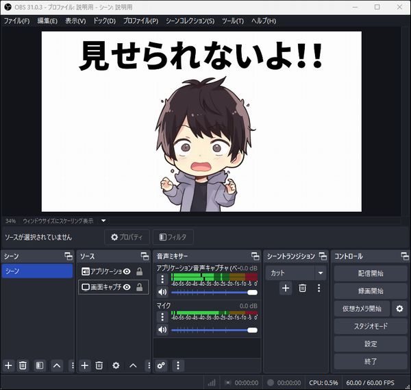This screenshot has width=411, height=390.
Task: Undock the シーン panel with the float icon
Action: 68,256
